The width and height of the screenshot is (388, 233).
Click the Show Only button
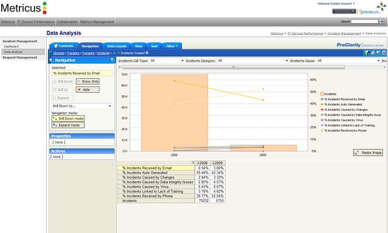[x=87, y=81]
